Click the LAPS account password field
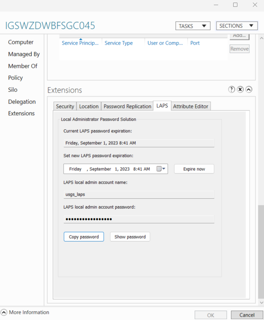 139,219
